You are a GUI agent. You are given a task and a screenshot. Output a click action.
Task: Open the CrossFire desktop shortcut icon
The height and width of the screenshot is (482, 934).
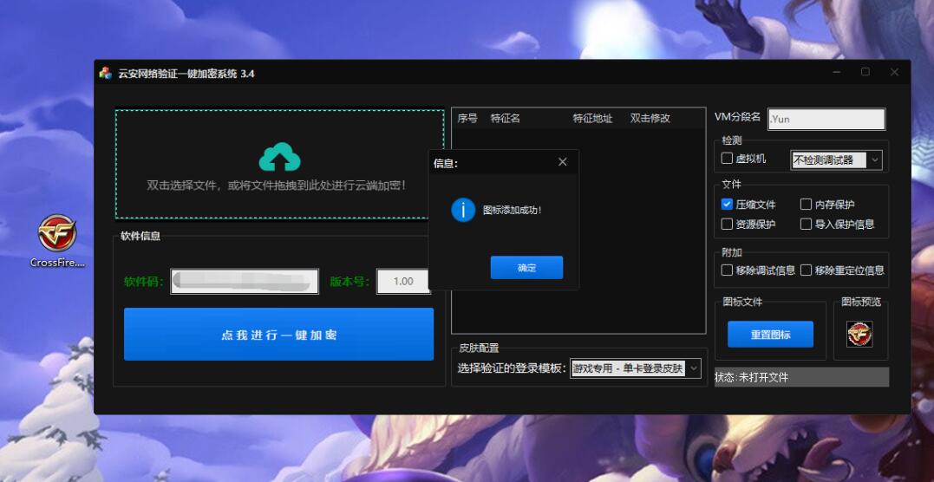57,234
